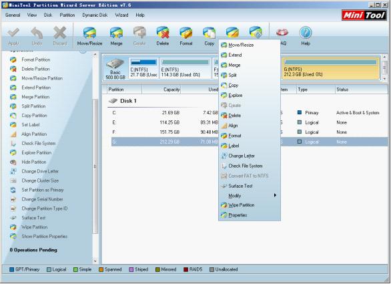Expand the Modify submenu arrow
Viewport: 391px width, 284px height.
(x=275, y=195)
